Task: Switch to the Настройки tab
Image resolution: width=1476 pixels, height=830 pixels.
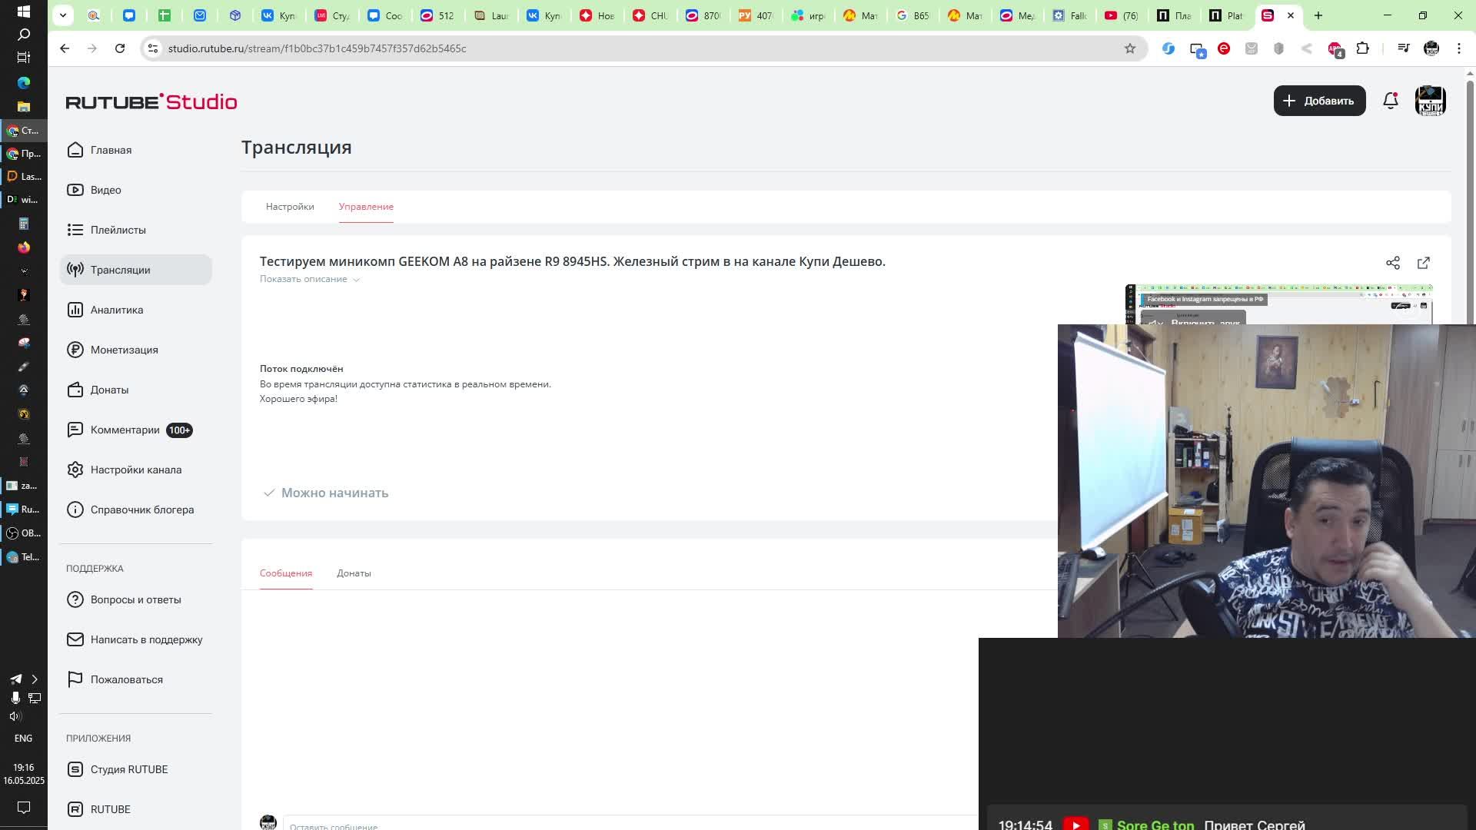Action: pyautogui.click(x=290, y=207)
